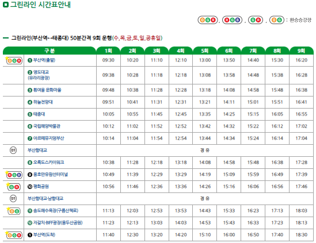Click 17:04 time in the 아르떼뮤지엄부산 row
This screenshot has width=316, height=243.
click(302, 138)
